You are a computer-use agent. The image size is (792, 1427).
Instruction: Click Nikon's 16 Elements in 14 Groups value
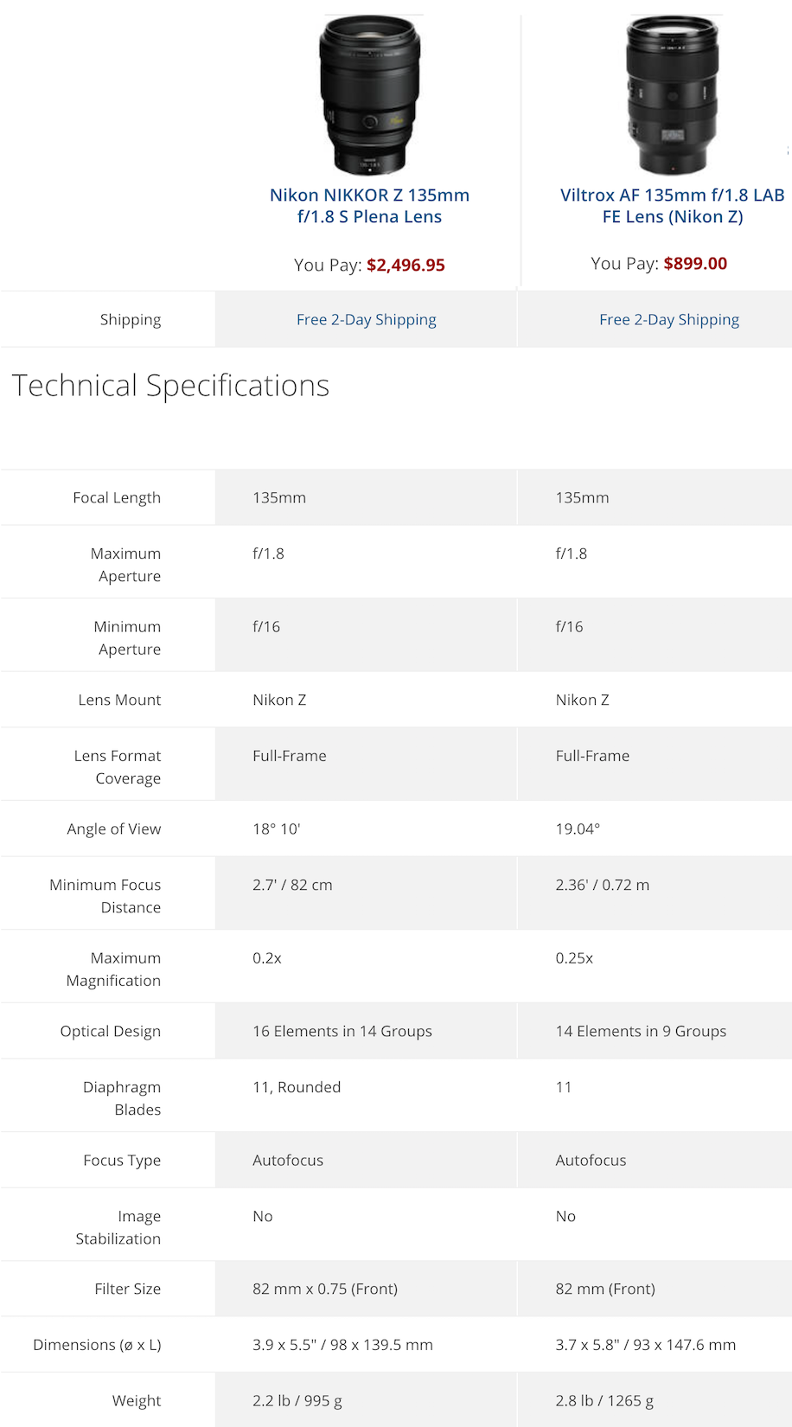tap(342, 1031)
